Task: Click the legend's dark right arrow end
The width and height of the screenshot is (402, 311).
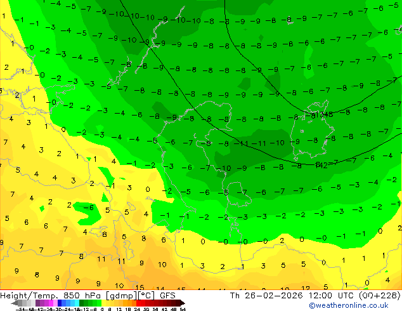Action: tap(182, 303)
